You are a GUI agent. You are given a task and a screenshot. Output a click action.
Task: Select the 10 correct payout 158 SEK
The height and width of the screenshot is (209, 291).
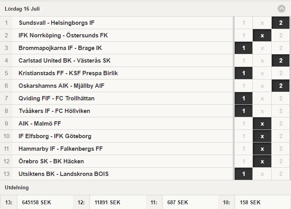pos(250,202)
